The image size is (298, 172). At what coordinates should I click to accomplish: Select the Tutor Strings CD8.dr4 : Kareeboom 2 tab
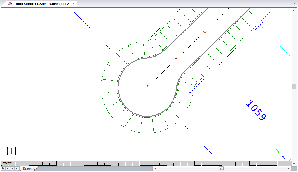click(x=42, y=4)
